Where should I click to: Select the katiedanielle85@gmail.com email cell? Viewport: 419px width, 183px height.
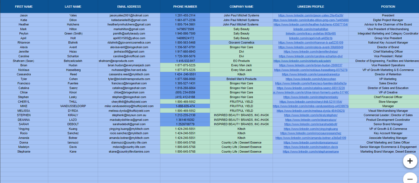[x=129, y=20]
